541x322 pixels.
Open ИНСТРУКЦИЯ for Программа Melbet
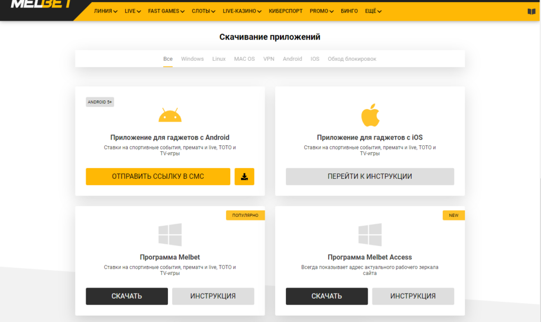[213, 296]
